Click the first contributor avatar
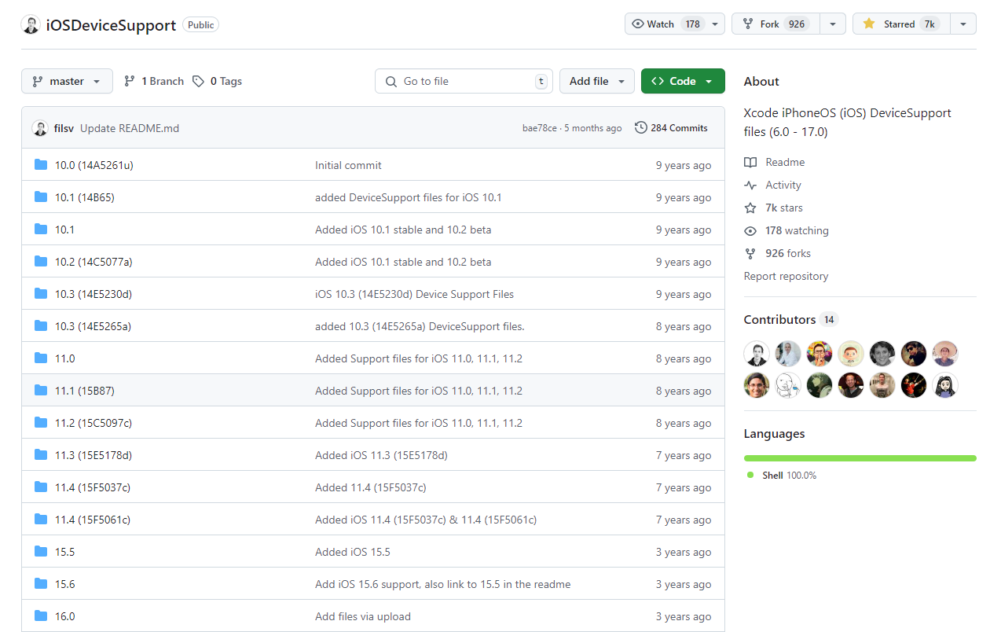 click(x=757, y=354)
